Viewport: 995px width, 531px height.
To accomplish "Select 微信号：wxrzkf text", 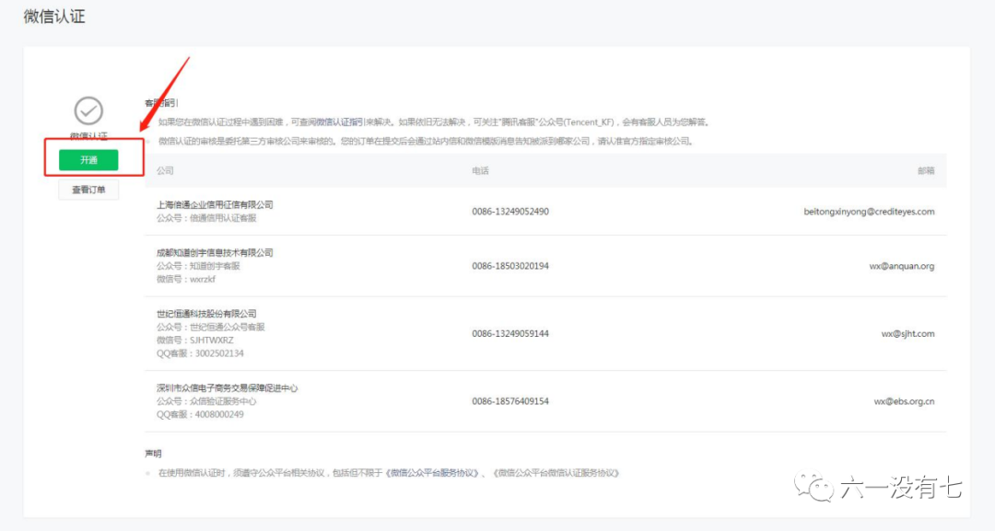I will point(186,279).
